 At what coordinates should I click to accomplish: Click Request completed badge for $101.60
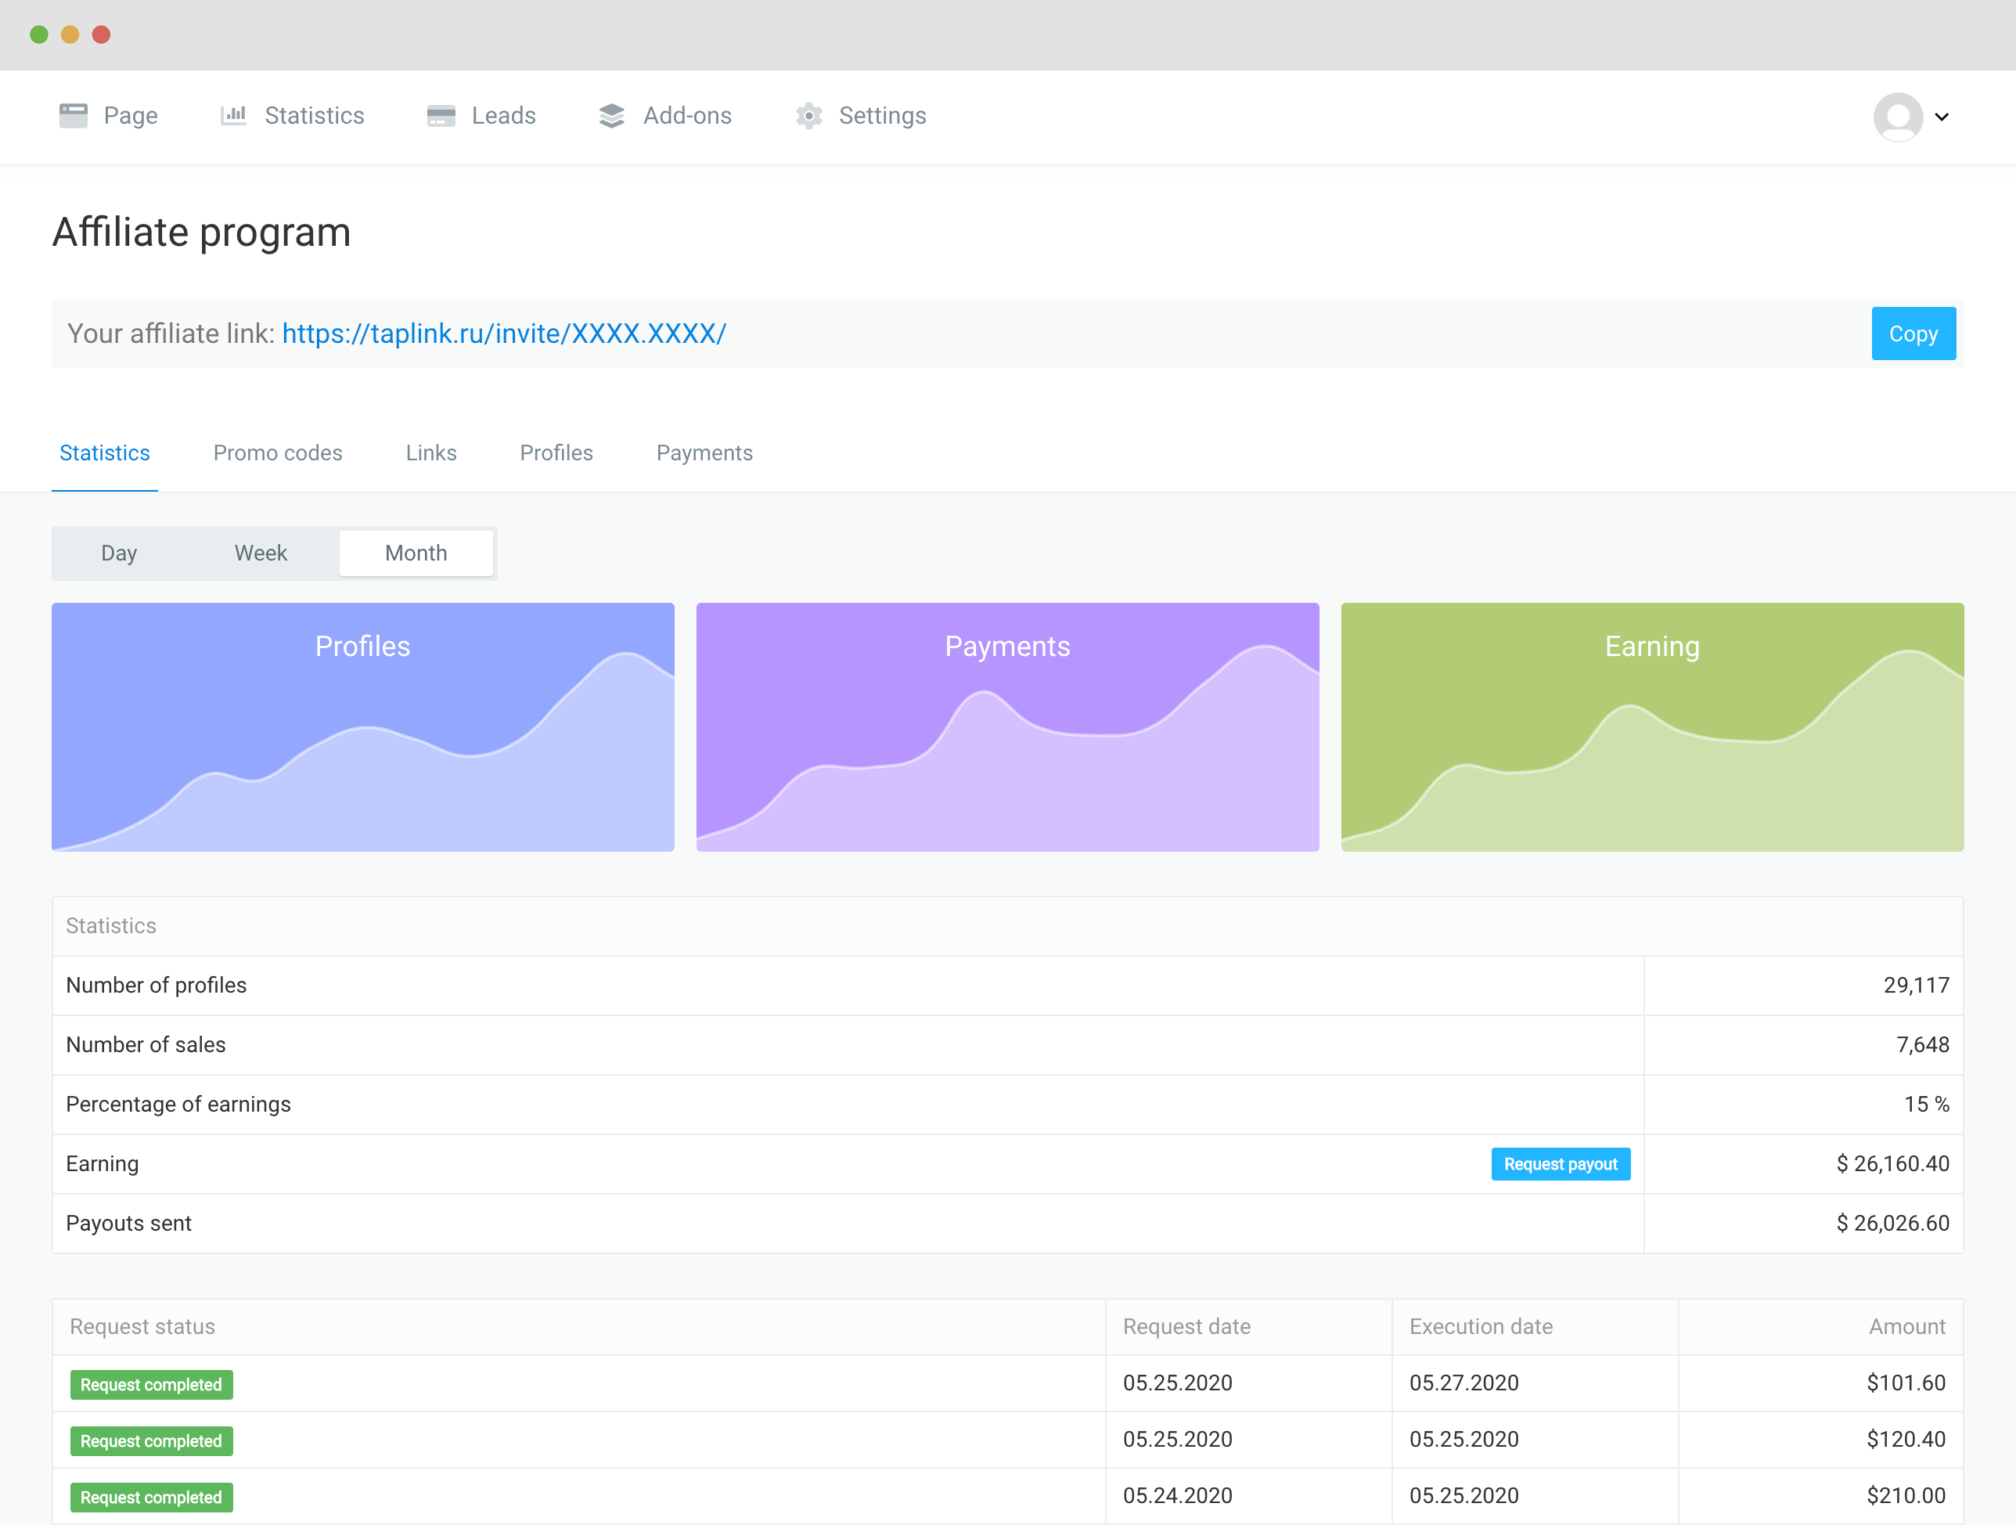click(x=151, y=1385)
